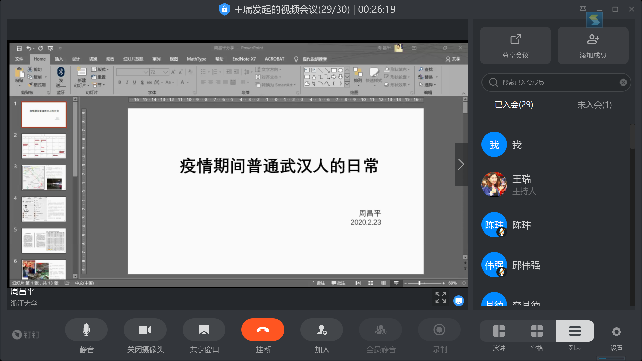Clear search field with x icon
642x361 pixels.
623,82
